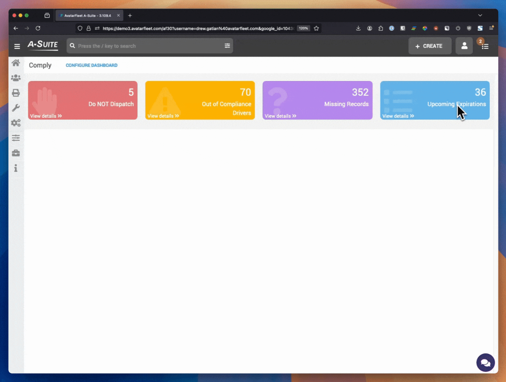Bookmark the page with the star toggle
This screenshot has height=382, width=506.
pos(316,28)
